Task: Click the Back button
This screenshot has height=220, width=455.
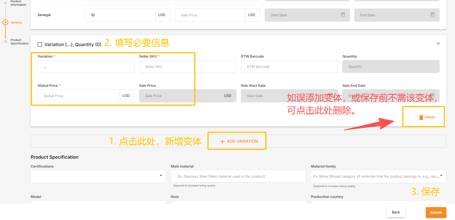Action: click(x=396, y=212)
